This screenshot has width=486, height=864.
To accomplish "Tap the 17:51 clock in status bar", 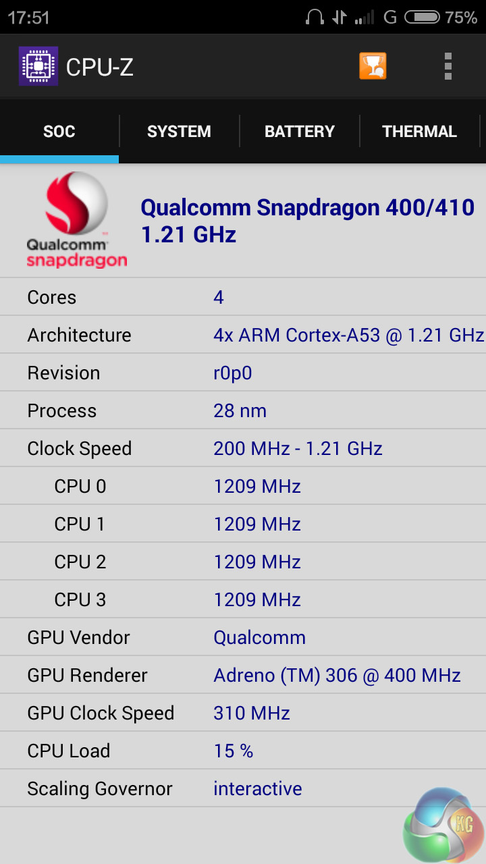I will pyautogui.click(x=29, y=18).
